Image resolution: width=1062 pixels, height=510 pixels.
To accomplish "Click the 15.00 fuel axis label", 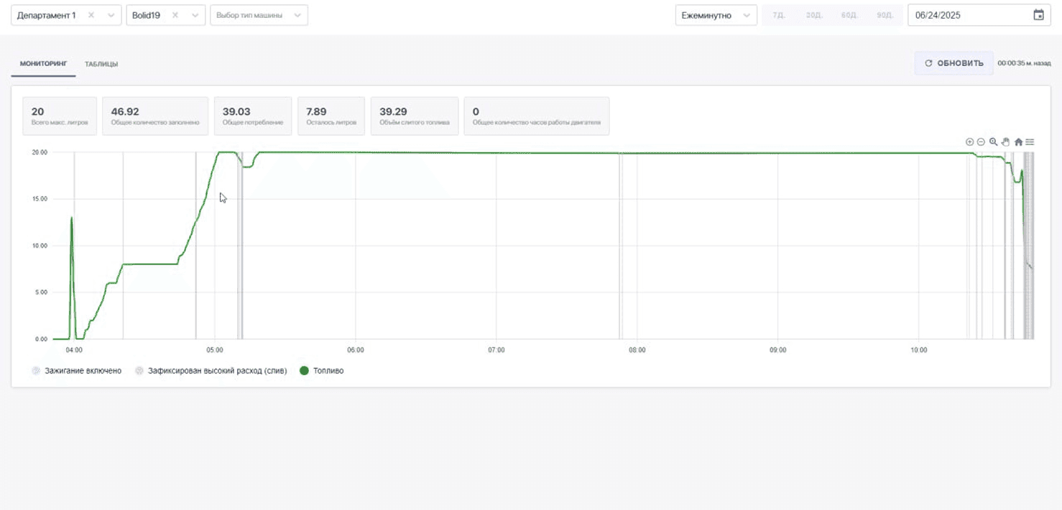I will (40, 199).
